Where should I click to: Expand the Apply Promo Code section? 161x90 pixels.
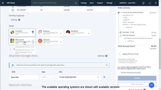pyautogui.click(x=120, y=54)
